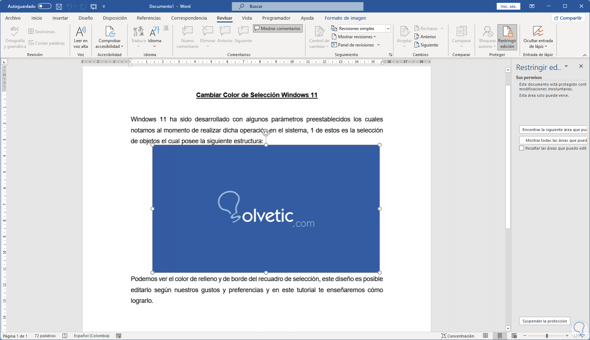Click the Idioma language icon
The image size is (590, 340).
tap(154, 31)
